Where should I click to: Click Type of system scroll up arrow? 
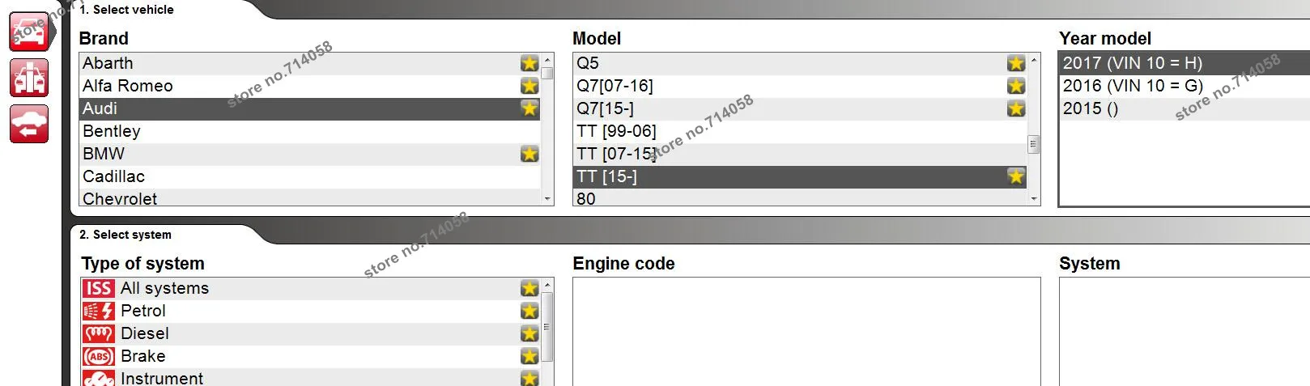point(547,285)
